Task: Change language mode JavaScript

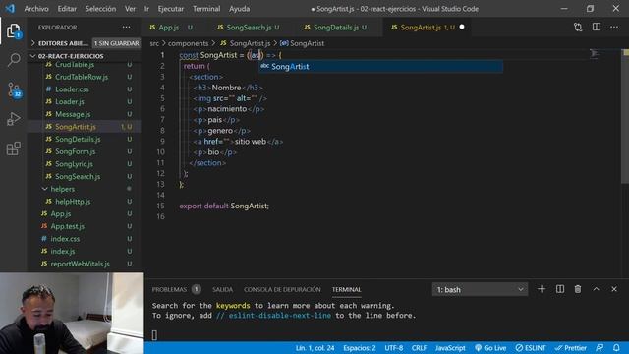Action: tap(450, 348)
